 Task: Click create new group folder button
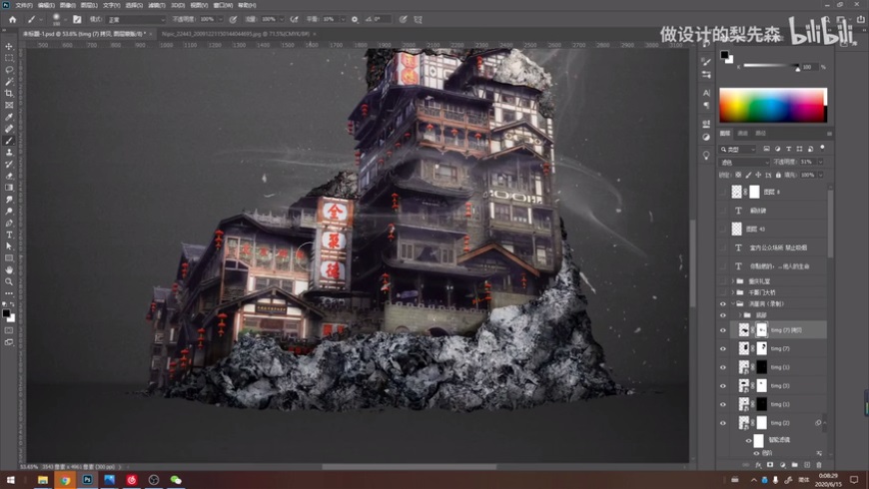click(x=795, y=465)
